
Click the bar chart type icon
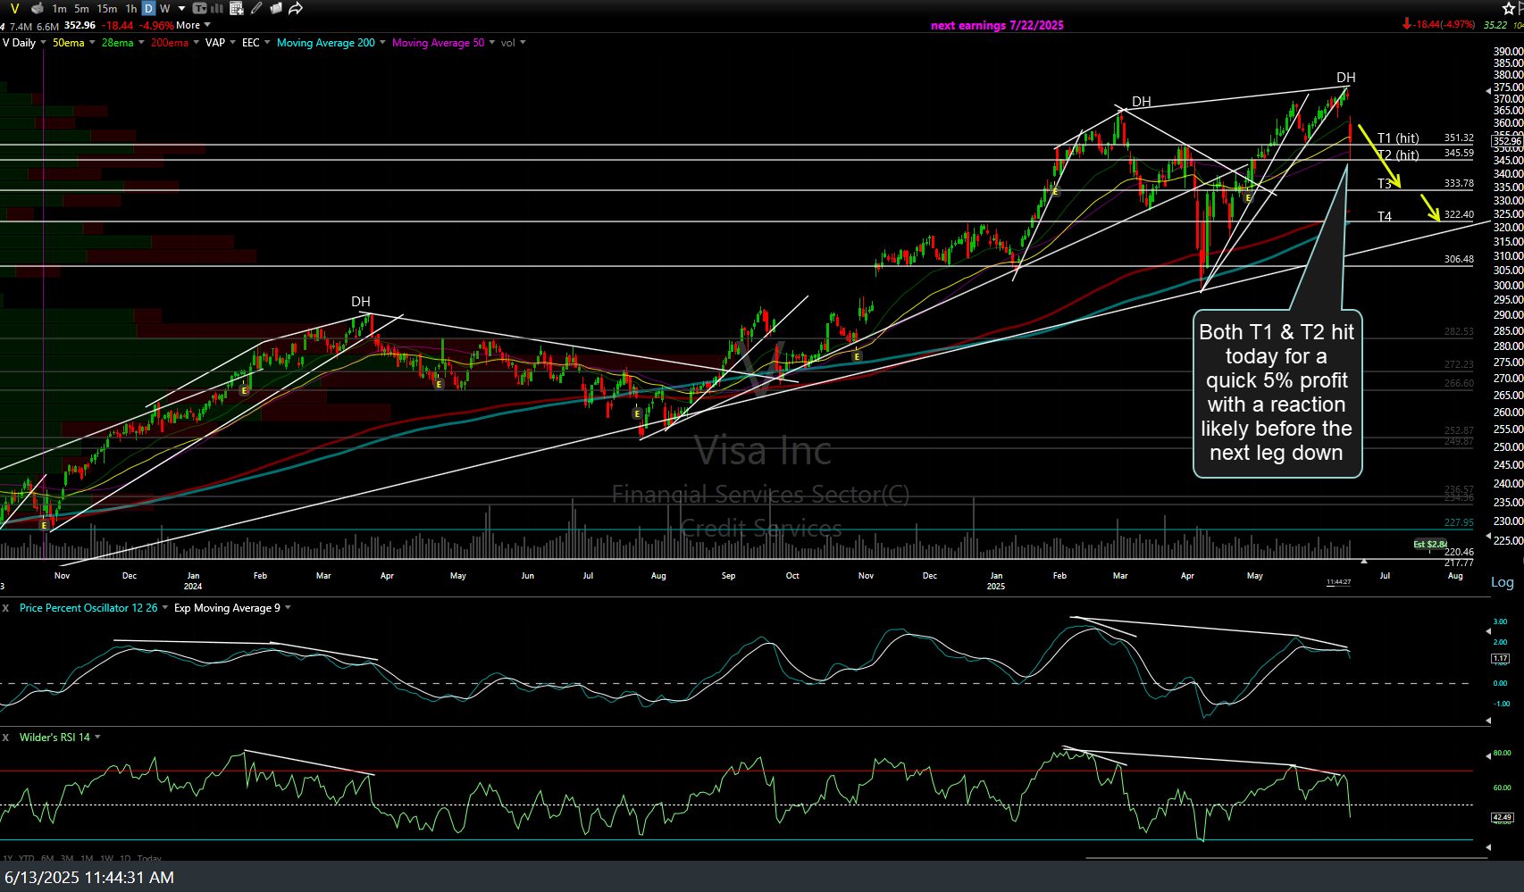click(x=217, y=8)
